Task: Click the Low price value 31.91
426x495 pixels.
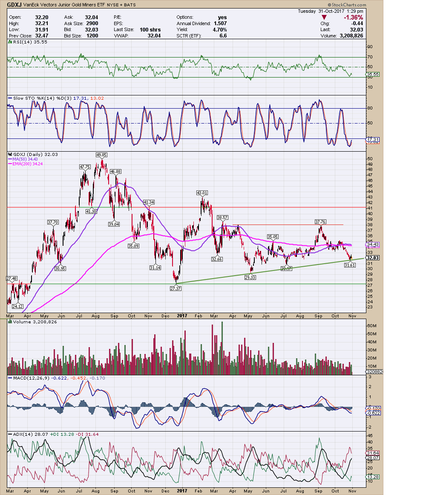Action: tap(42, 30)
